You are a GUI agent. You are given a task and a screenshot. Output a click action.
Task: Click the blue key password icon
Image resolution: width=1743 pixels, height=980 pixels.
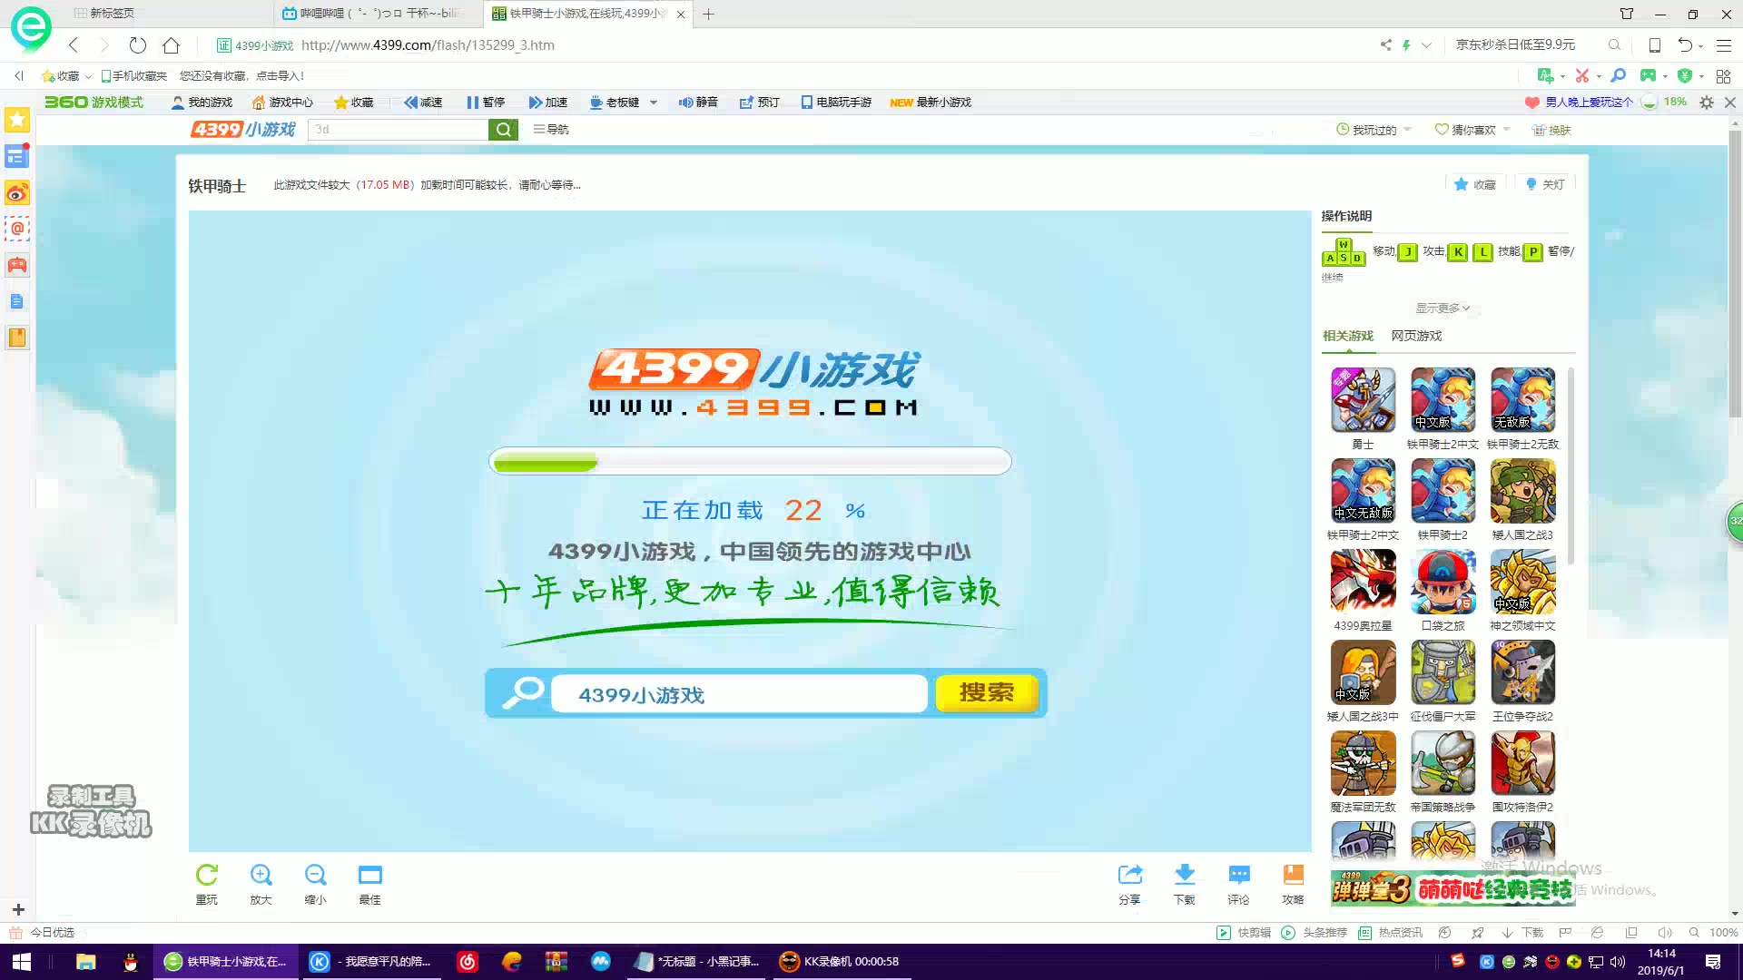(1618, 76)
